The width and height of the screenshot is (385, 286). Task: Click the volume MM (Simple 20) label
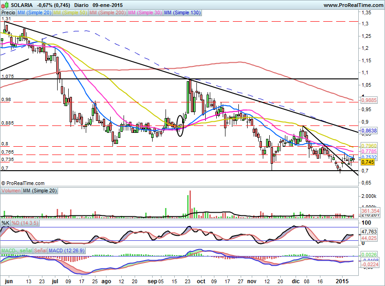point(39,191)
